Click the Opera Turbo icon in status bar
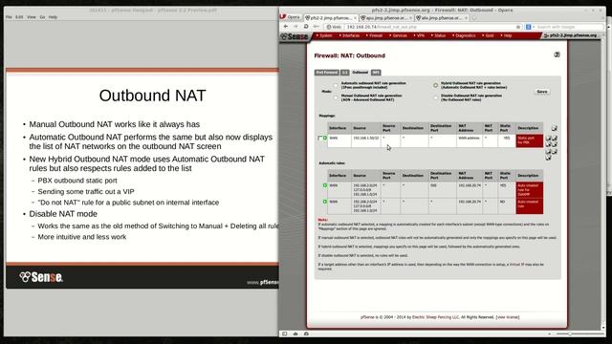612x344 pixels. pos(306,333)
